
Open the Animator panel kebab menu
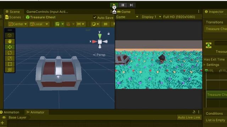199,112
